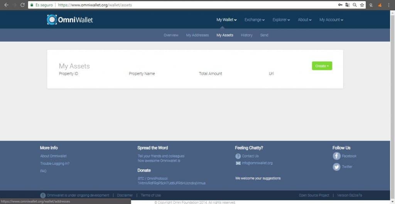Open the Twitter text link

click(x=347, y=167)
